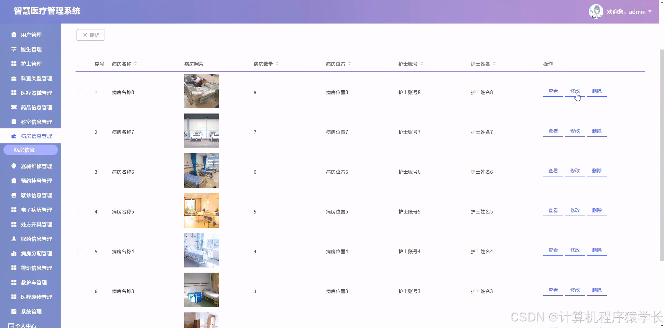665x328 pixels.
Task: Click 修改 for 病房名称8
Action: point(575,91)
